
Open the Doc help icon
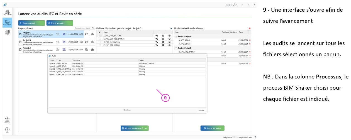tap(7, 130)
